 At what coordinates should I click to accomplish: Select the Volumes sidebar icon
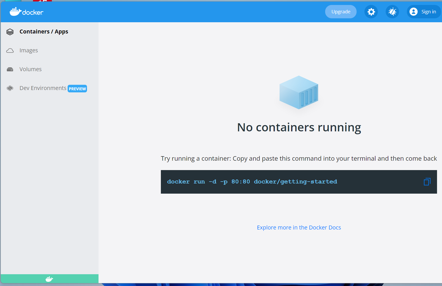(x=10, y=69)
